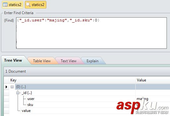The height and width of the screenshot is (116, 170).
Task: Click the Enter Find Criteria group title
Action: coord(19,13)
